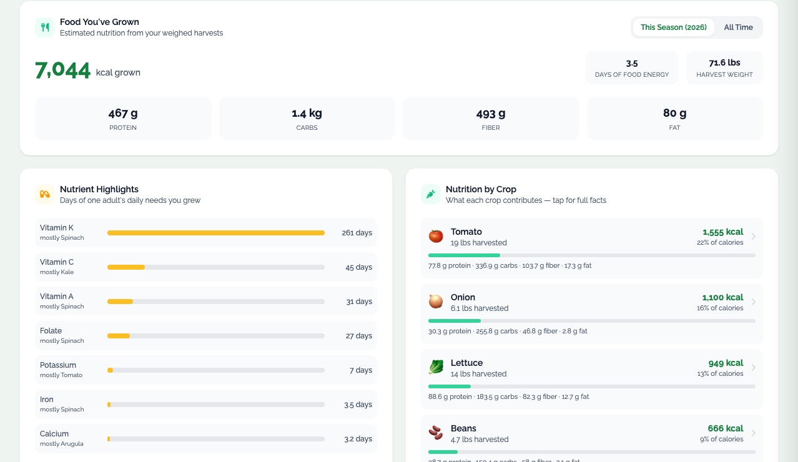Open the Protein 467 g stat card
The width and height of the screenshot is (798, 462).
123,118
